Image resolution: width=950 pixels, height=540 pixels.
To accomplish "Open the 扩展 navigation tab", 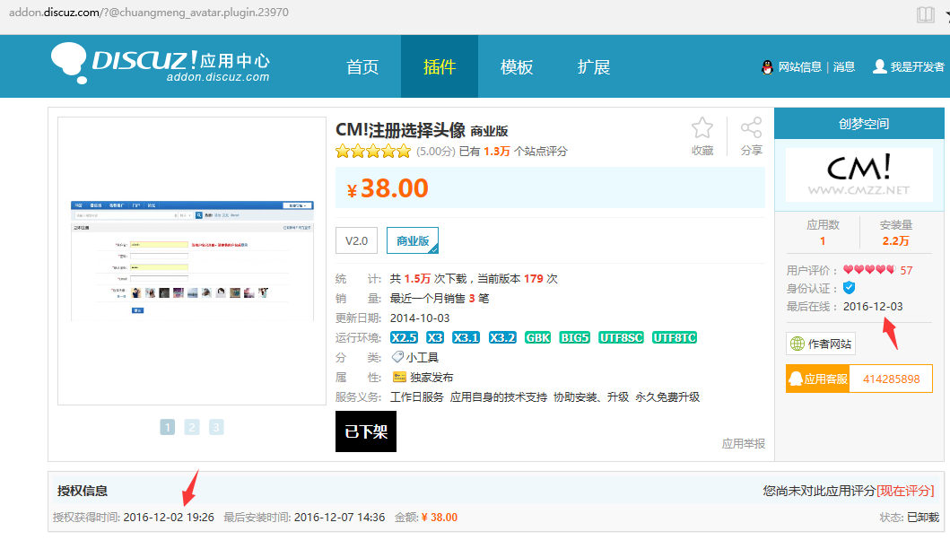I will (594, 66).
